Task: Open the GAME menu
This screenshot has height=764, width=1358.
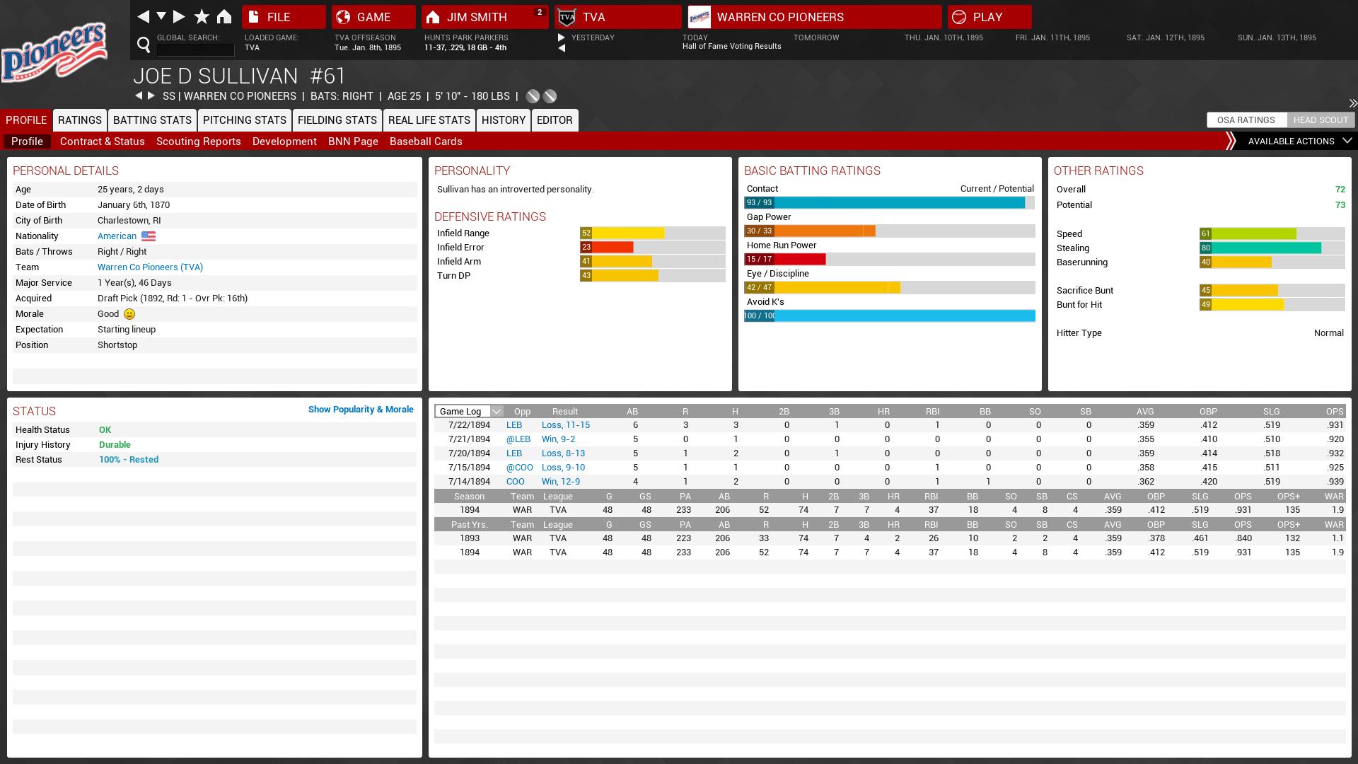Action: point(373,17)
